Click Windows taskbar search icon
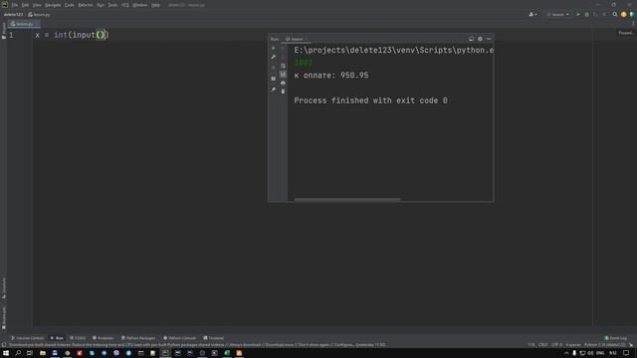Image resolution: width=637 pixels, height=358 pixels. pyautogui.click(x=18, y=353)
